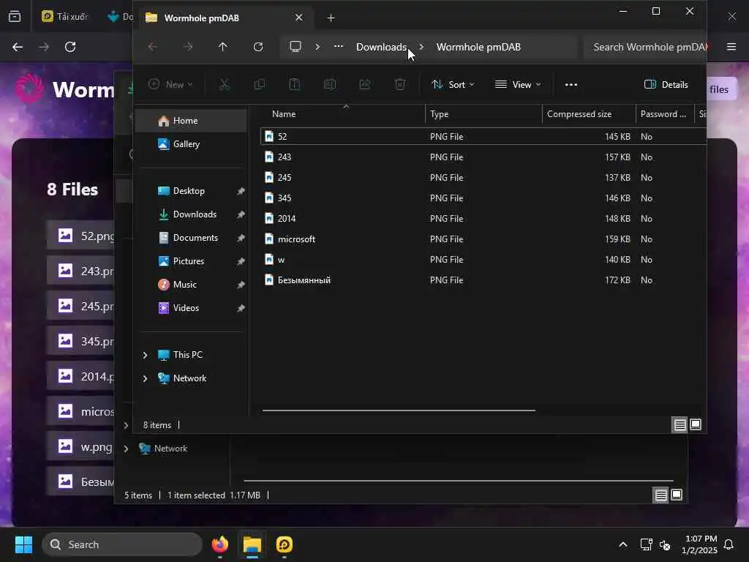This screenshot has height=562, width=749.
Task: Select the file named w
Action: tap(483, 260)
